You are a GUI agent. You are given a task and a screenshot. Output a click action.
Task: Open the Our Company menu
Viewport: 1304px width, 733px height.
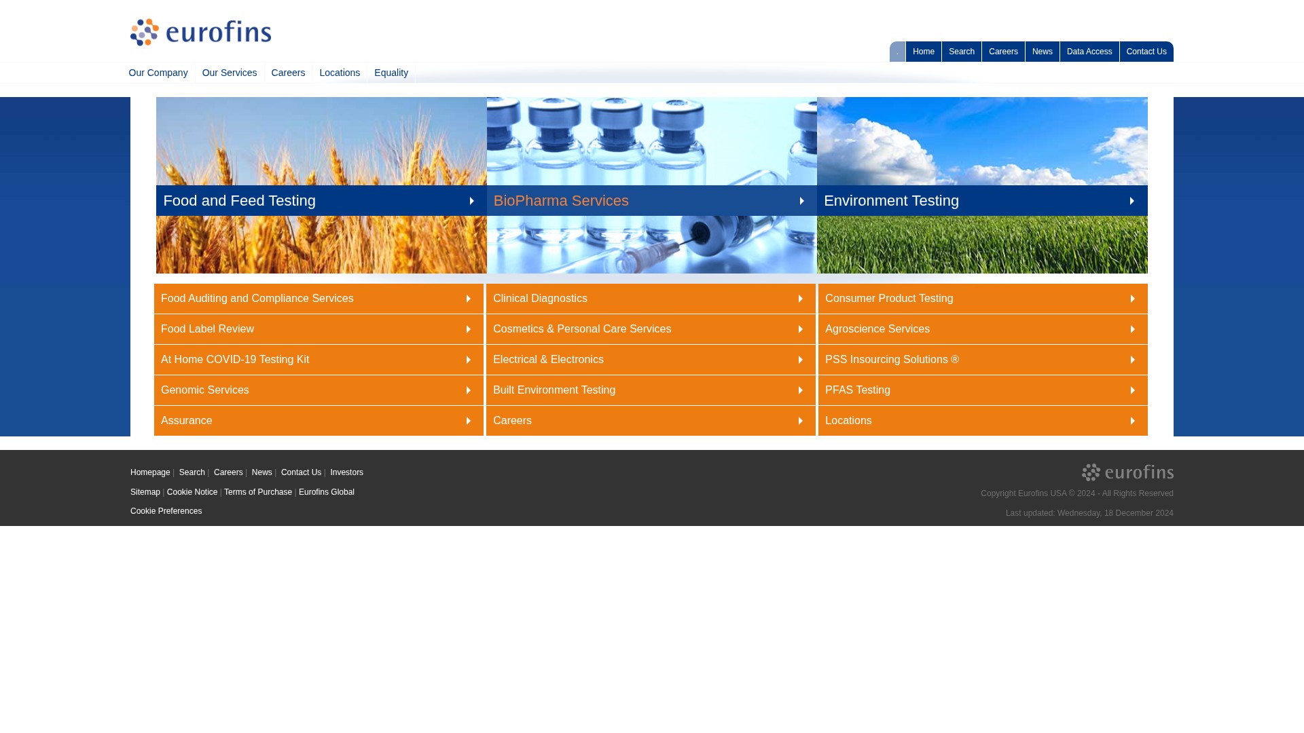pyautogui.click(x=158, y=73)
